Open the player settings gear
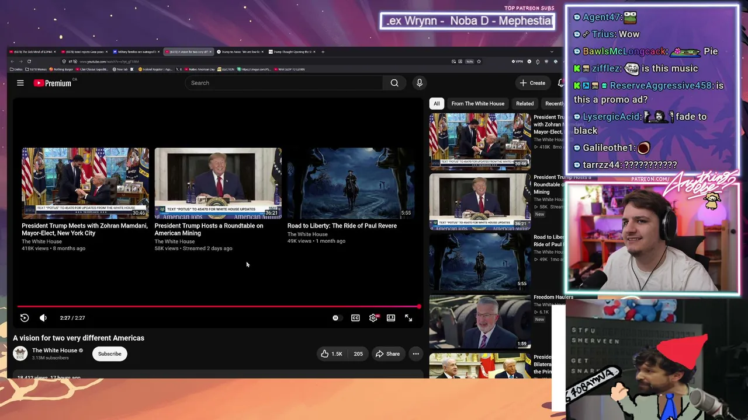 pos(373,318)
